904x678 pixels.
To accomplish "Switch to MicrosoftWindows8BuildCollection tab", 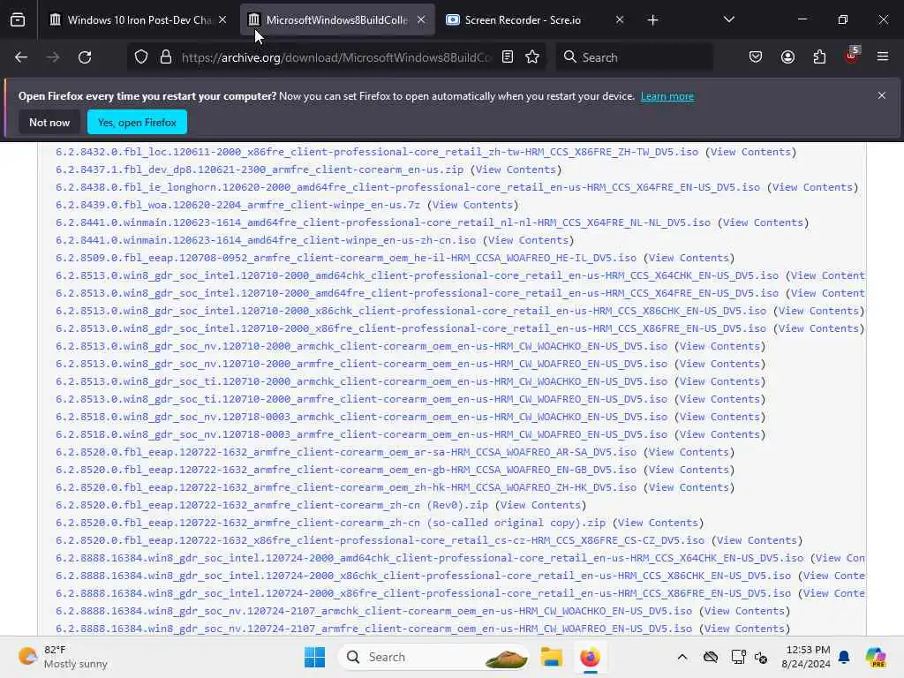I will coord(336,20).
